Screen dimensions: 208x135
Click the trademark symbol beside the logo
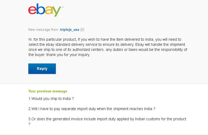[62, 7]
